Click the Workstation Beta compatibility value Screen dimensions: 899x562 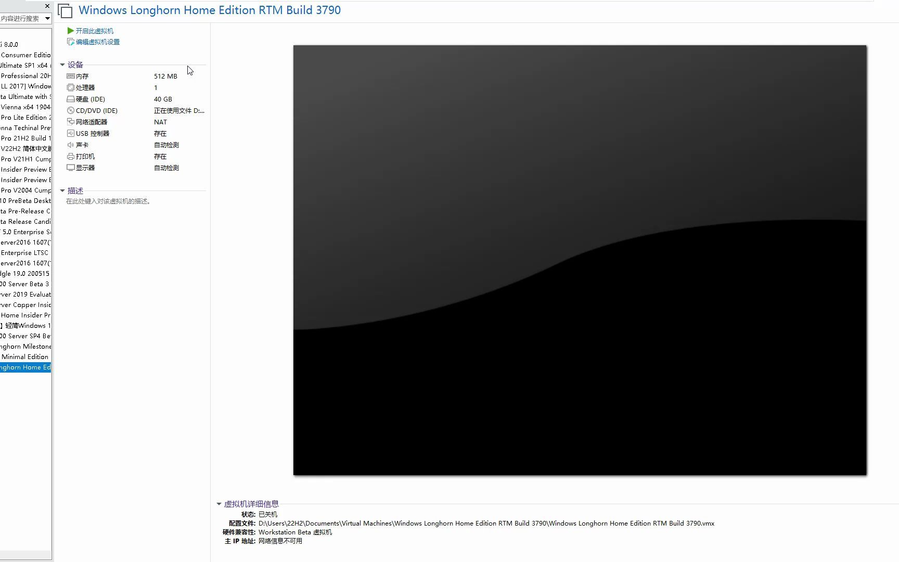(295, 532)
